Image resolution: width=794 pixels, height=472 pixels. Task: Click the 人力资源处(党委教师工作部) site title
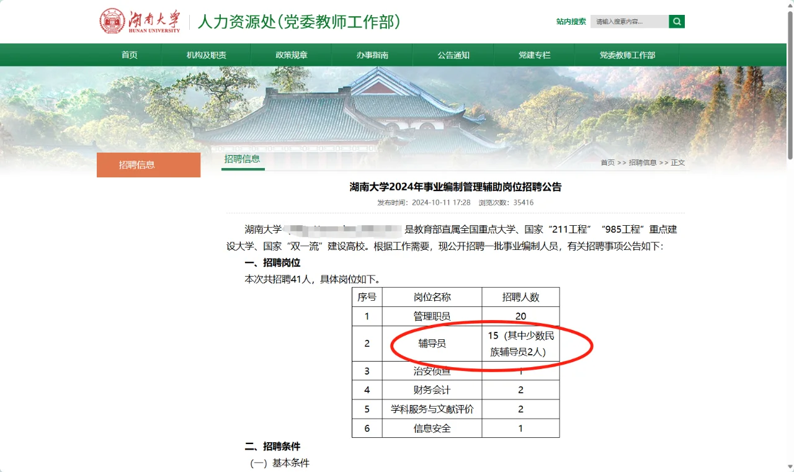[x=299, y=22]
